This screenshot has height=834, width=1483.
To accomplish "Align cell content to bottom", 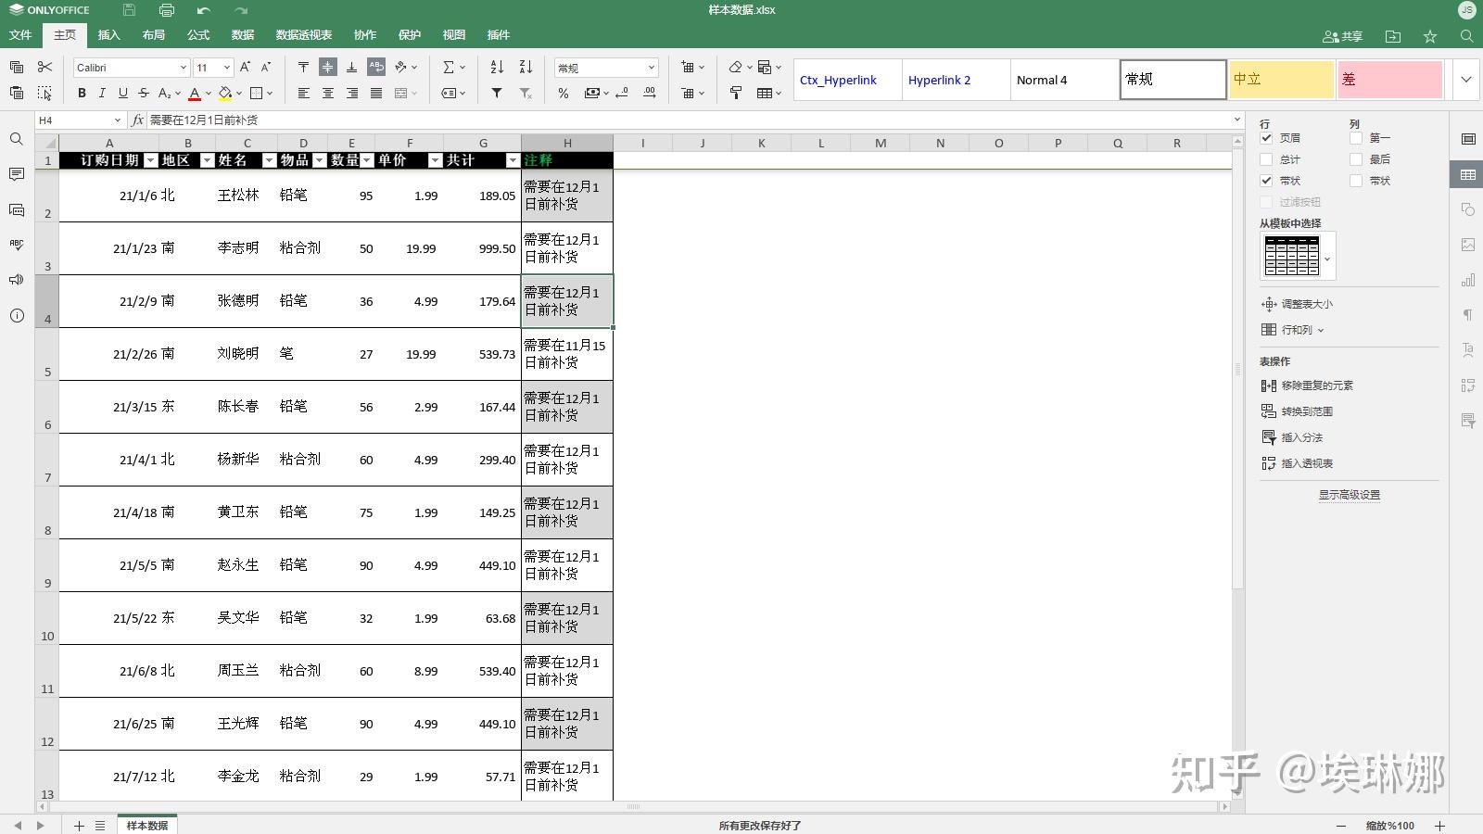I will pos(351,67).
